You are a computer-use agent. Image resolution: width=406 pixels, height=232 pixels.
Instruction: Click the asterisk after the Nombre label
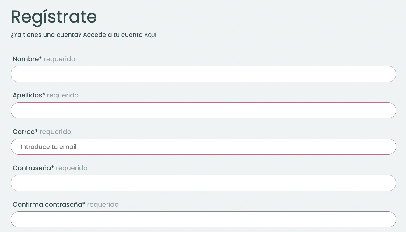pos(40,58)
